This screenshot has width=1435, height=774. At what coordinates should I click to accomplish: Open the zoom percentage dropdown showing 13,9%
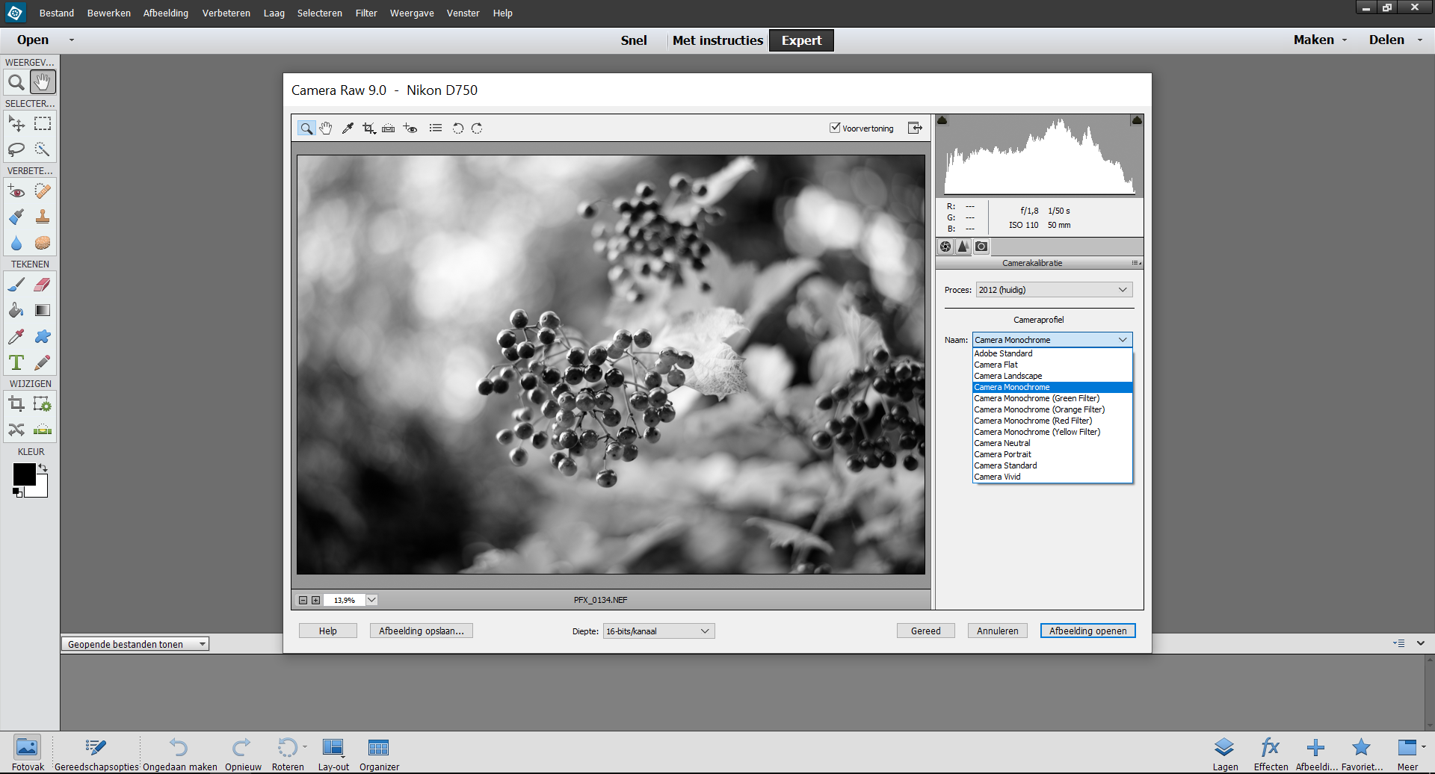(x=371, y=599)
